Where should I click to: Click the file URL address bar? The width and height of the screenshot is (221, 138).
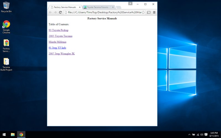click(105, 12)
